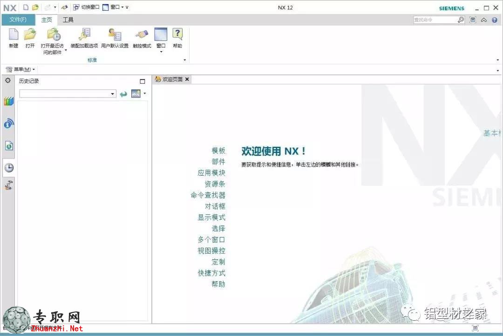503x336 pixels.
Task: Open the 标准 group options arrow
Action: [x=184, y=60]
